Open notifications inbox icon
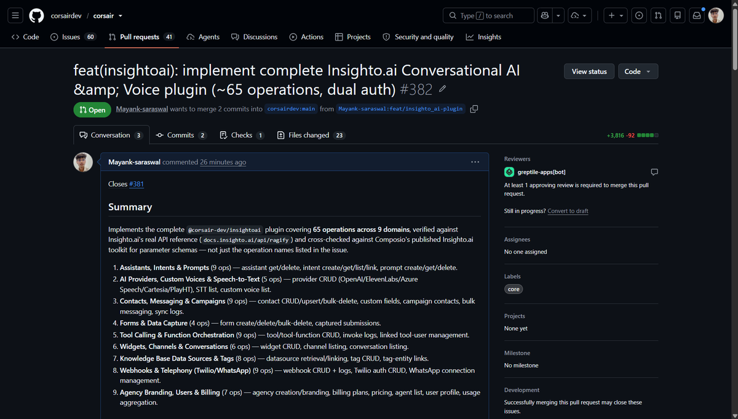This screenshot has height=419, width=738. pos(697,15)
